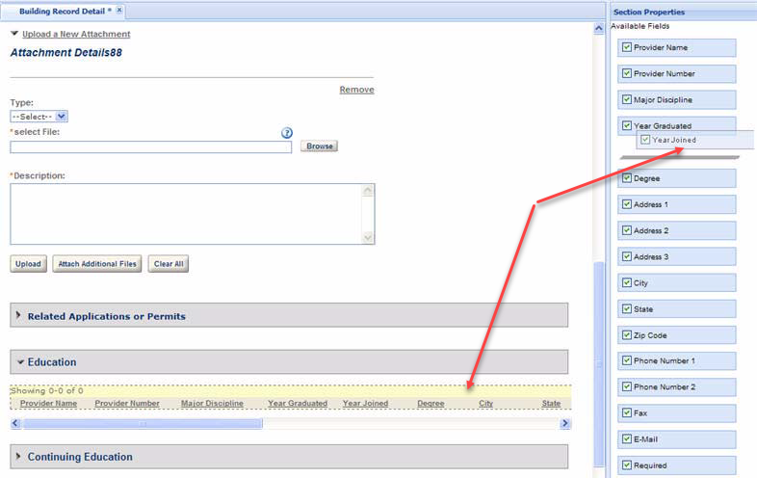Image resolution: width=757 pixels, height=478 pixels.
Task: Click the horizontal scrollbar thumb in Education
Action: pos(142,423)
